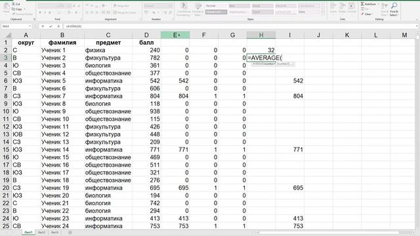Click header cell "балл"
Image resolution: width=420 pixels, height=236 pixels.
146,43
